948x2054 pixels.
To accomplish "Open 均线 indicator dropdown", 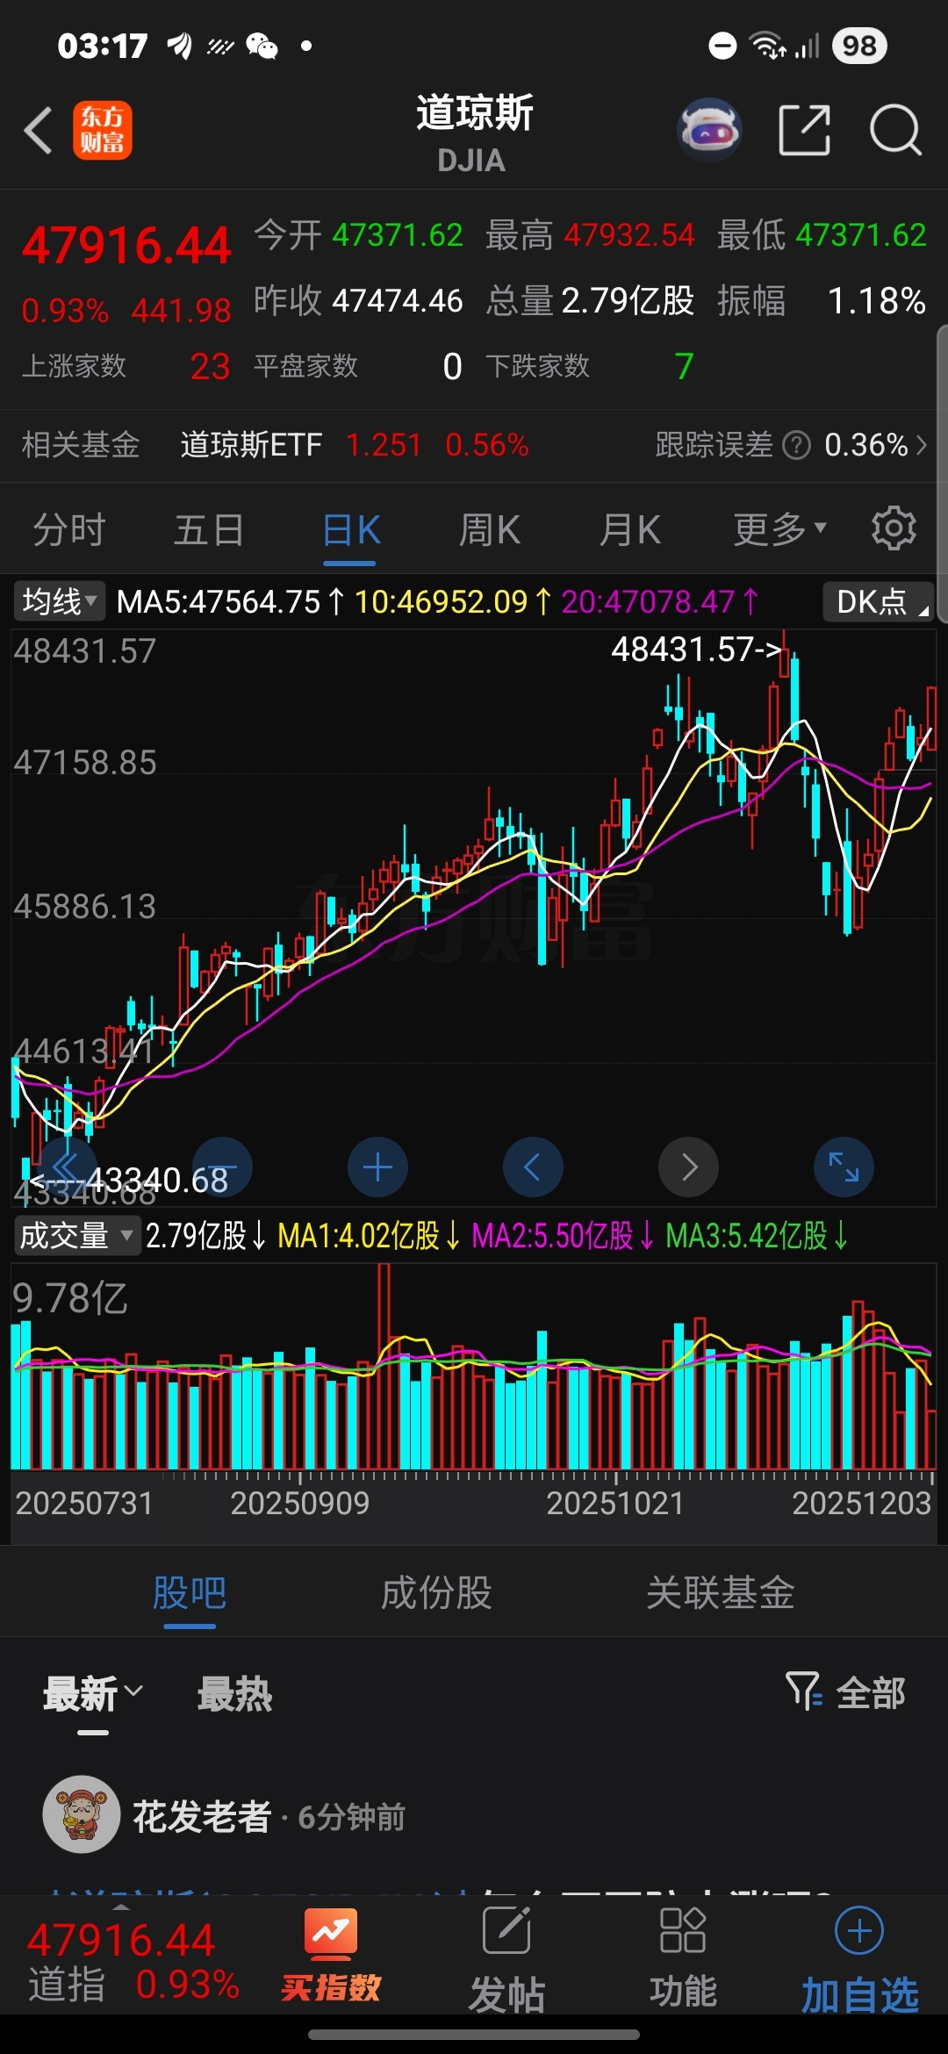I will coord(59,601).
